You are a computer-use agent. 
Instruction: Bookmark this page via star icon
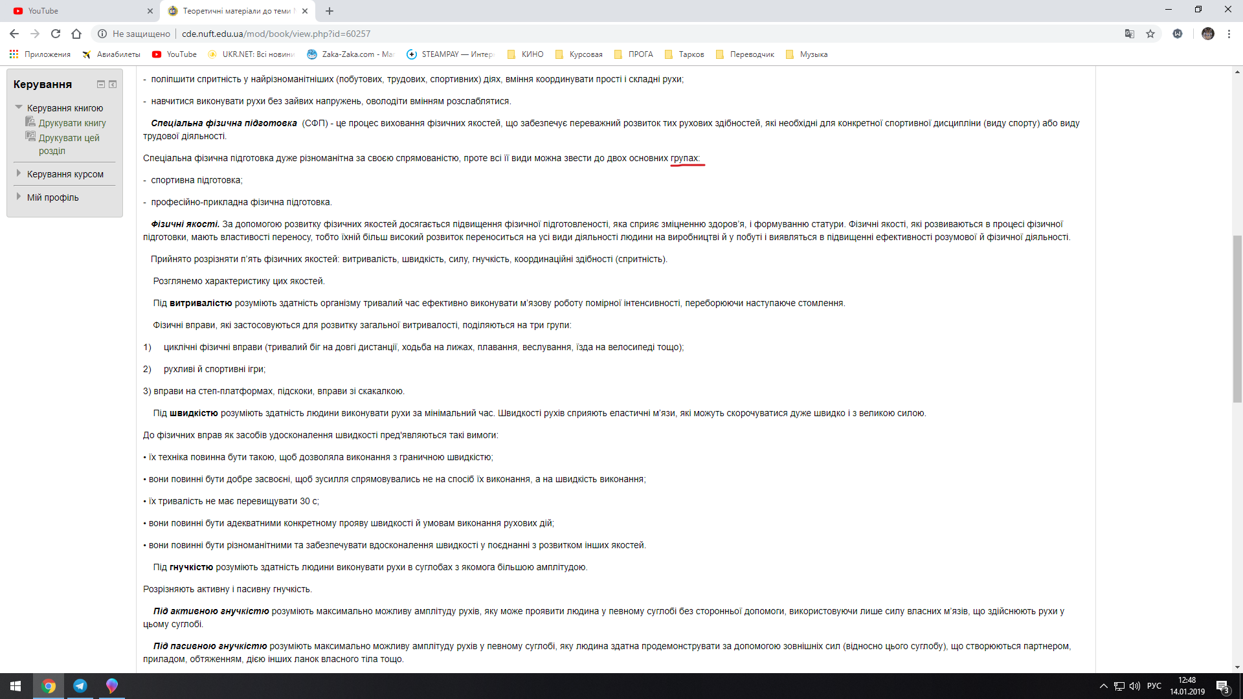1152,34
